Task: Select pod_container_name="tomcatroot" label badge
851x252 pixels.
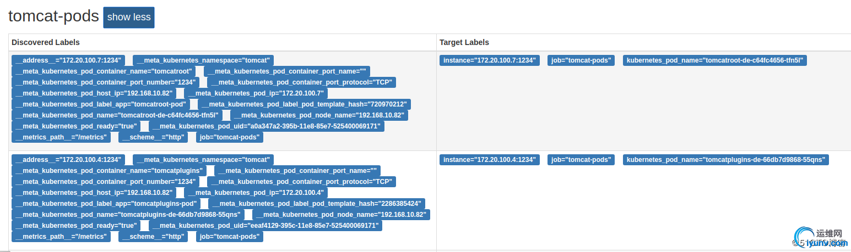Action: pos(104,71)
